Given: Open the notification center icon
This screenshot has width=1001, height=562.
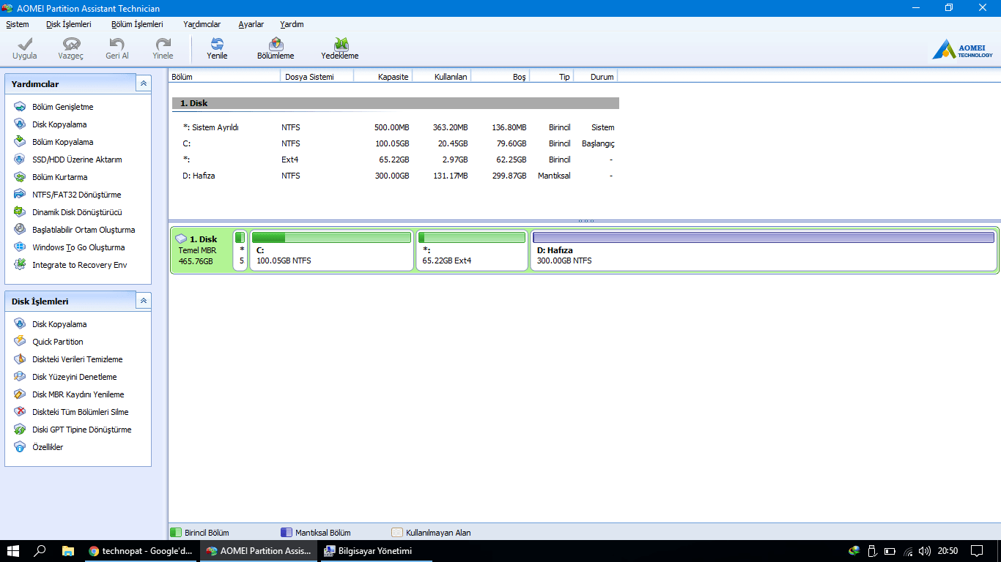Looking at the screenshot, I should pyautogui.click(x=977, y=551).
